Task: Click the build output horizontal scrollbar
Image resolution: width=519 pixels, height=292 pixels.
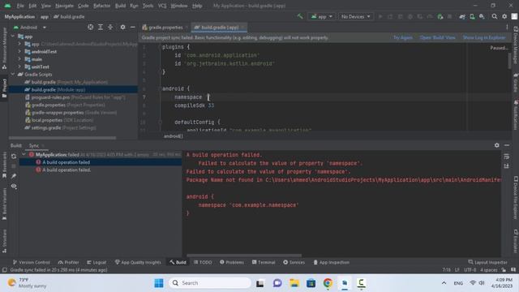Action: click(244, 255)
